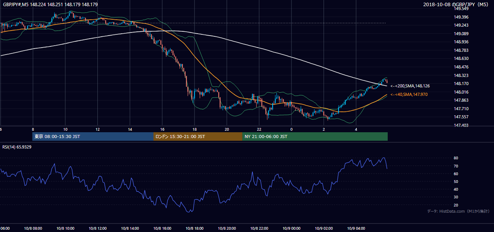
Task: Click the 40 SMA 147.970 label
Action: (x=409, y=95)
